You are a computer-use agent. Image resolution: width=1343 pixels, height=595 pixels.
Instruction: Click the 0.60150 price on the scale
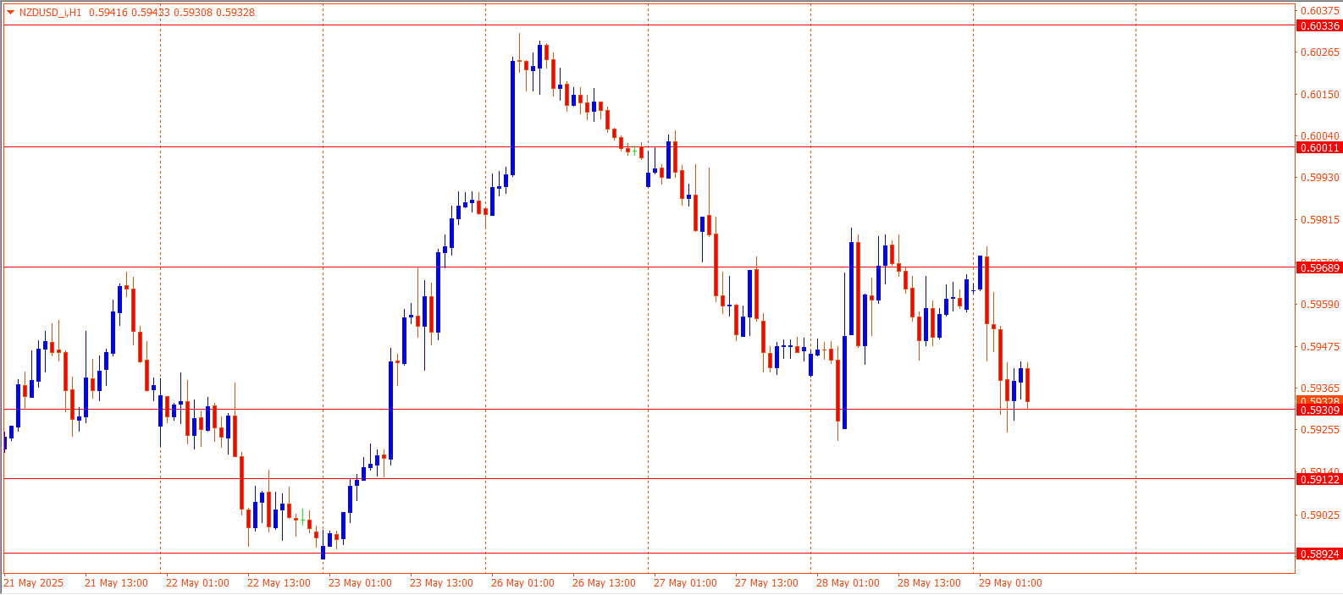click(x=1320, y=94)
